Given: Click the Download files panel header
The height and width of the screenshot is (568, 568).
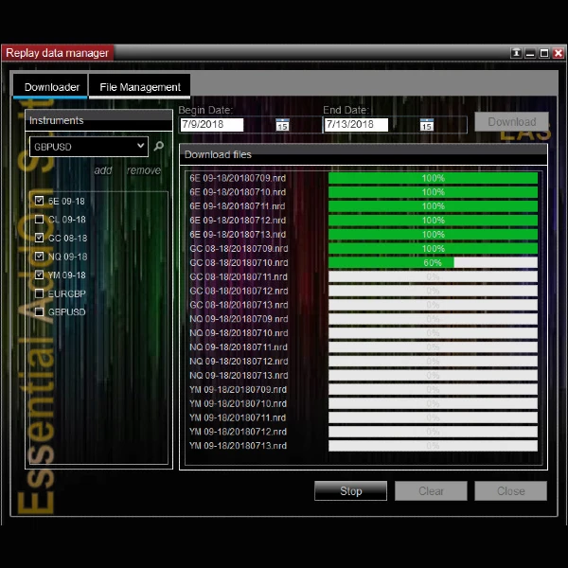Looking at the screenshot, I should click(x=363, y=154).
